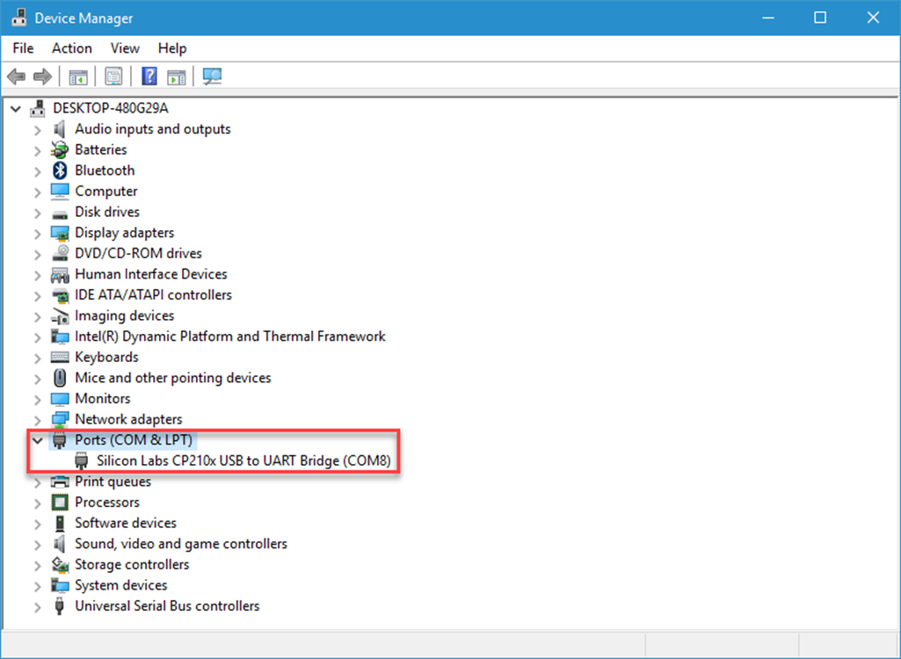Select the Mice and other pointing devices row
This screenshot has height=659, width=901.
173,378
